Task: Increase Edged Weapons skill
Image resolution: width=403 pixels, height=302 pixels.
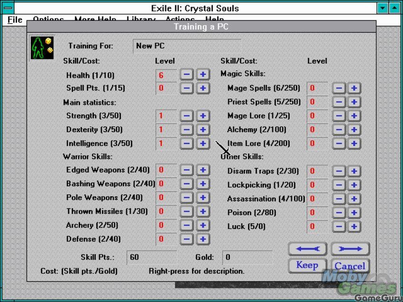Action: pyautogui.click(x=203, y=170)
